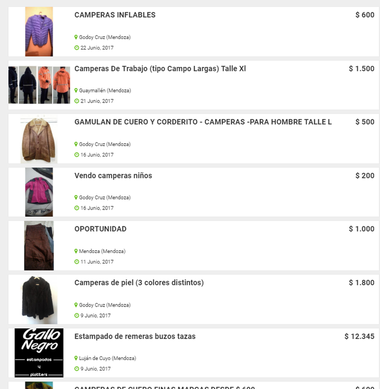Click the $ 12.345 price label
Image resolution: width=380 pixels, height=389 pixels.
[x=359, y=336]
